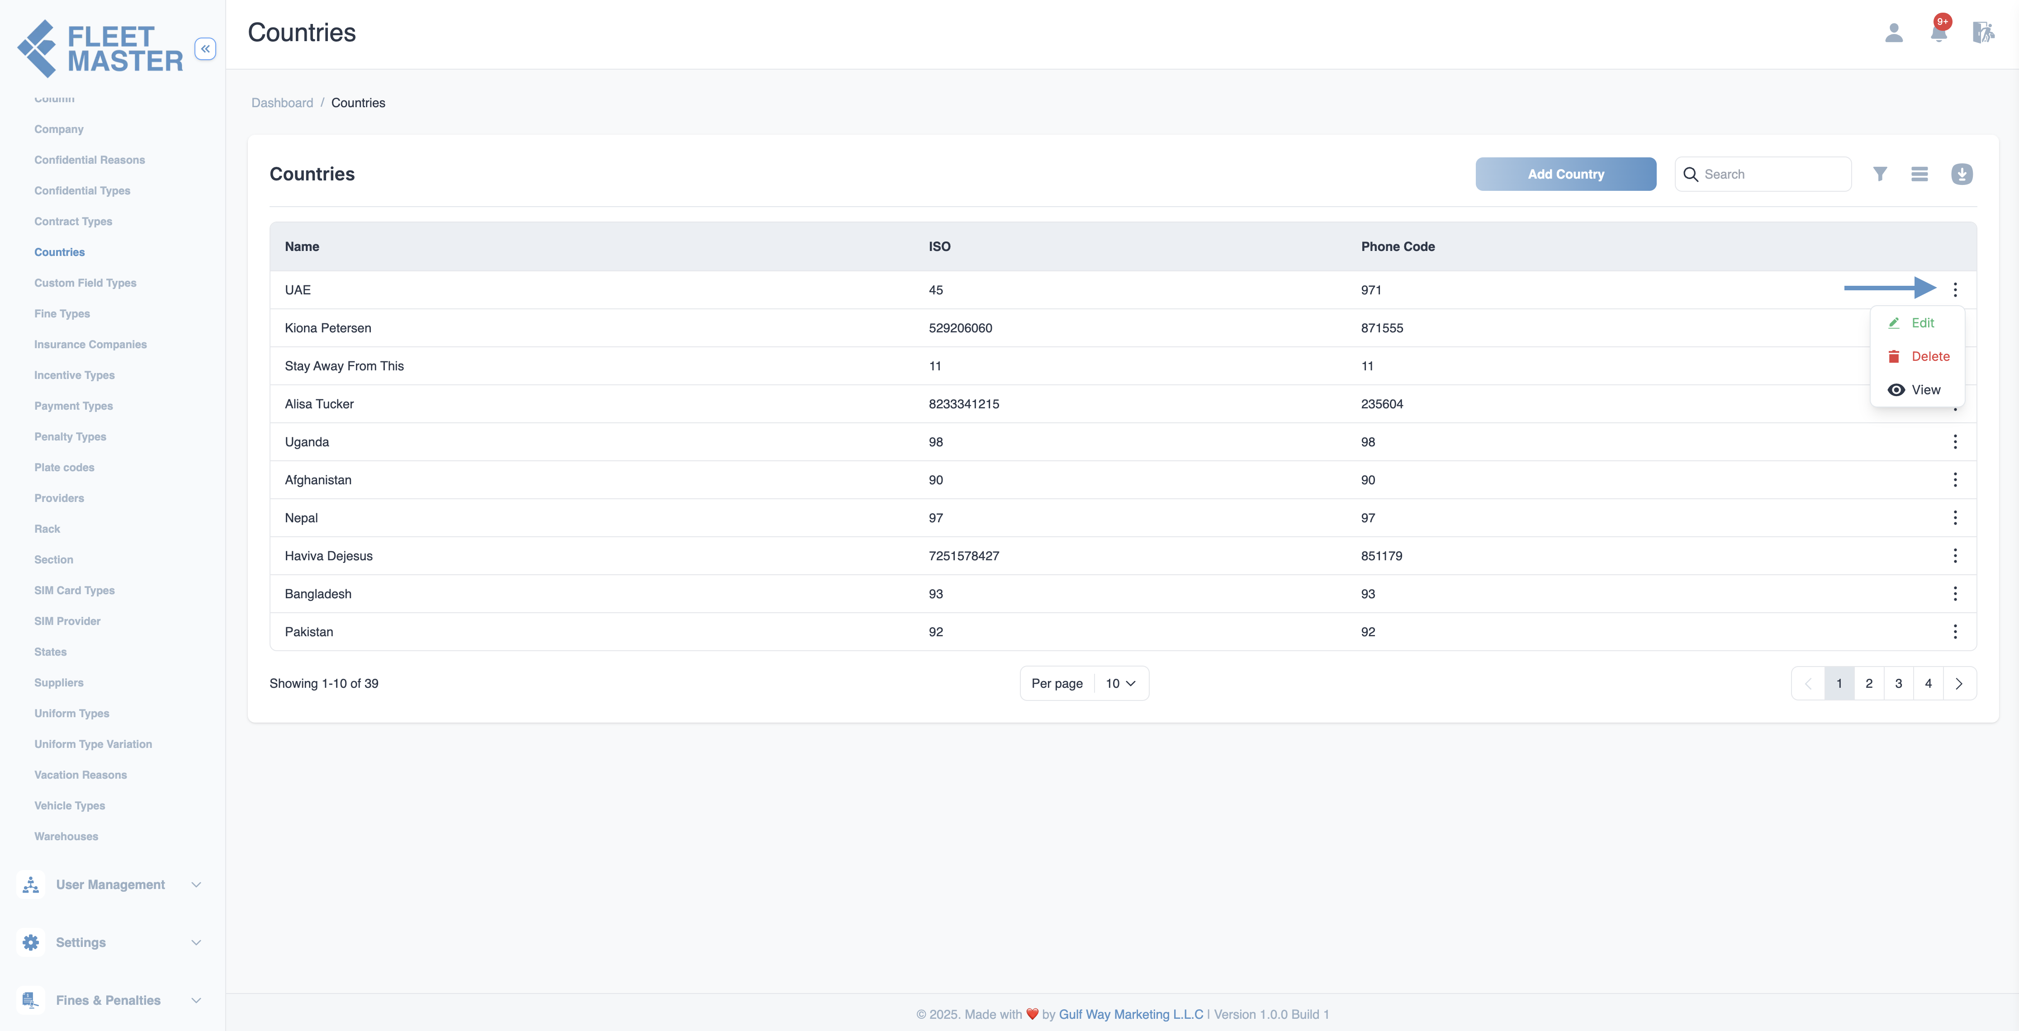Open the user profile icon
The image size is (2019, 1031).
pos(1894,33)
